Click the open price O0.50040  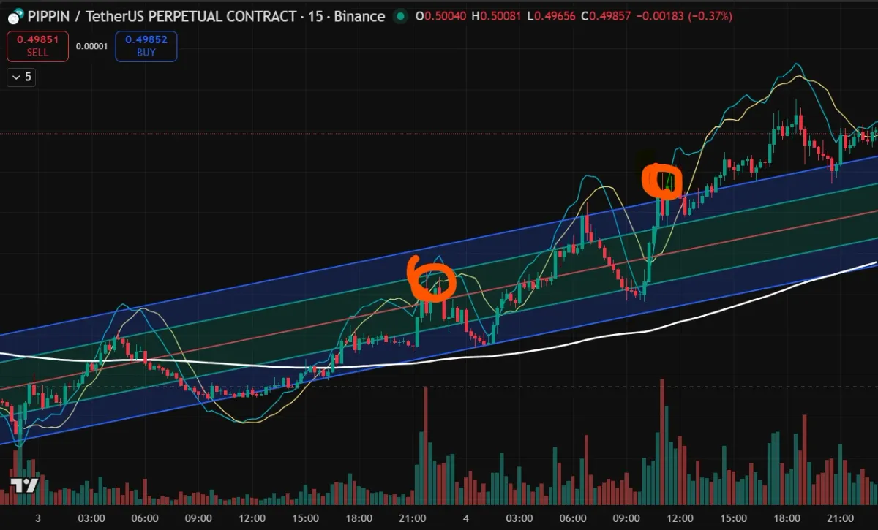pos(442,16)
